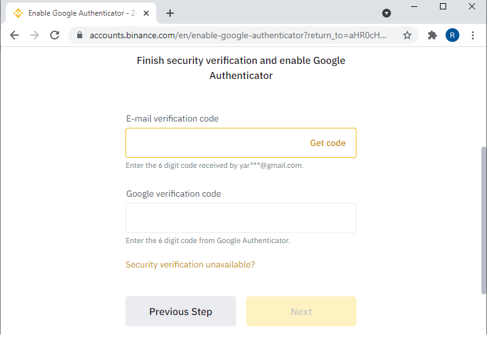The image size is (487, 337).
Task: Go back using the browser back arrow
Action: tap(14, 35)
